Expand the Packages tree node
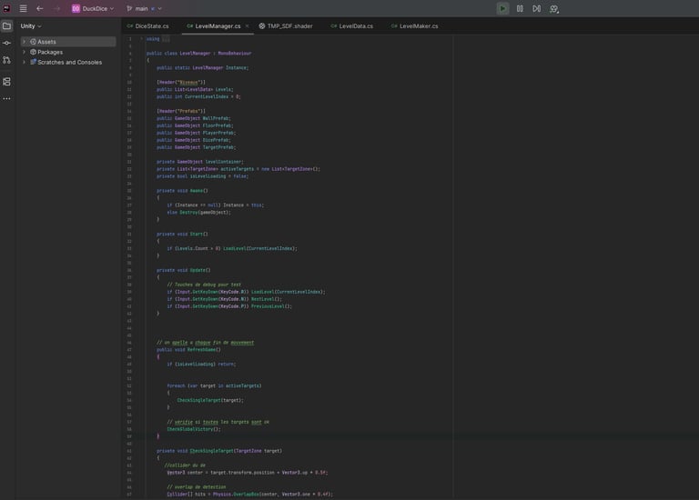This screenshot has width=699, height=500. coord(24,52)
